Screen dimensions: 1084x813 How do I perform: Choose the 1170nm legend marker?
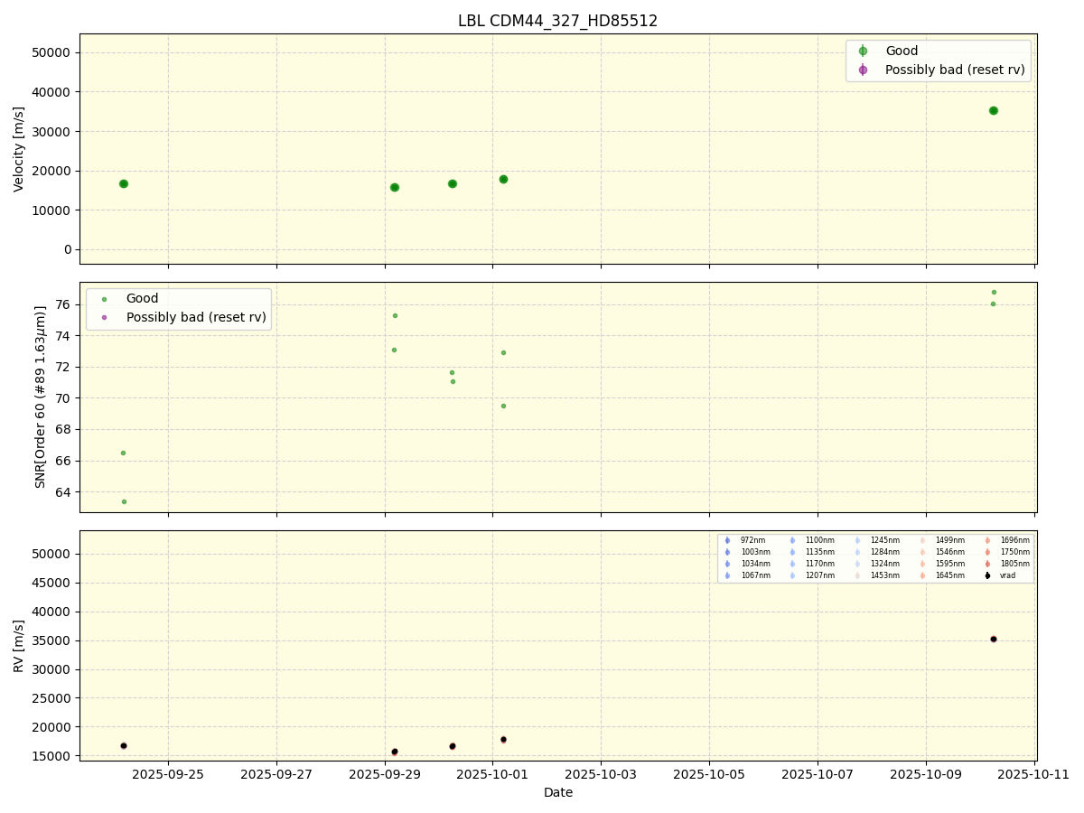(792, 564)
